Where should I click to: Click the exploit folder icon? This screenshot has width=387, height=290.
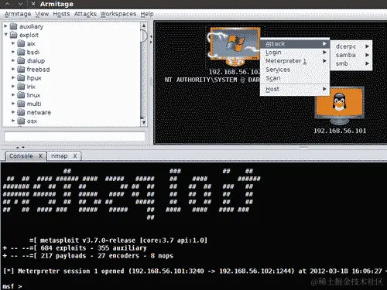[13, 35]
